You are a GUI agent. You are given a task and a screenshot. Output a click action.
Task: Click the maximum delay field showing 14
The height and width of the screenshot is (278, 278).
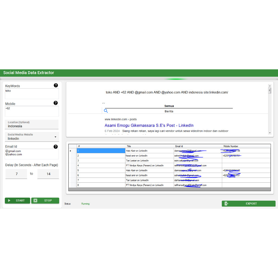[48, 174]
